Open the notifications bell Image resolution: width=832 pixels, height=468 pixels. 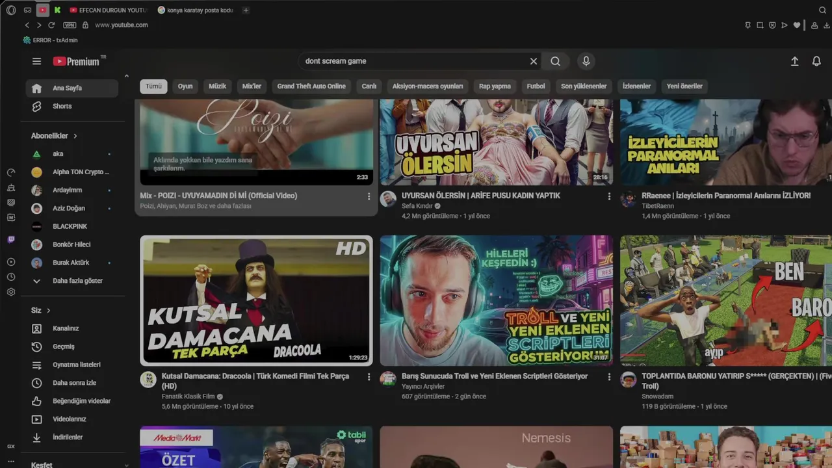click(816, 61)
